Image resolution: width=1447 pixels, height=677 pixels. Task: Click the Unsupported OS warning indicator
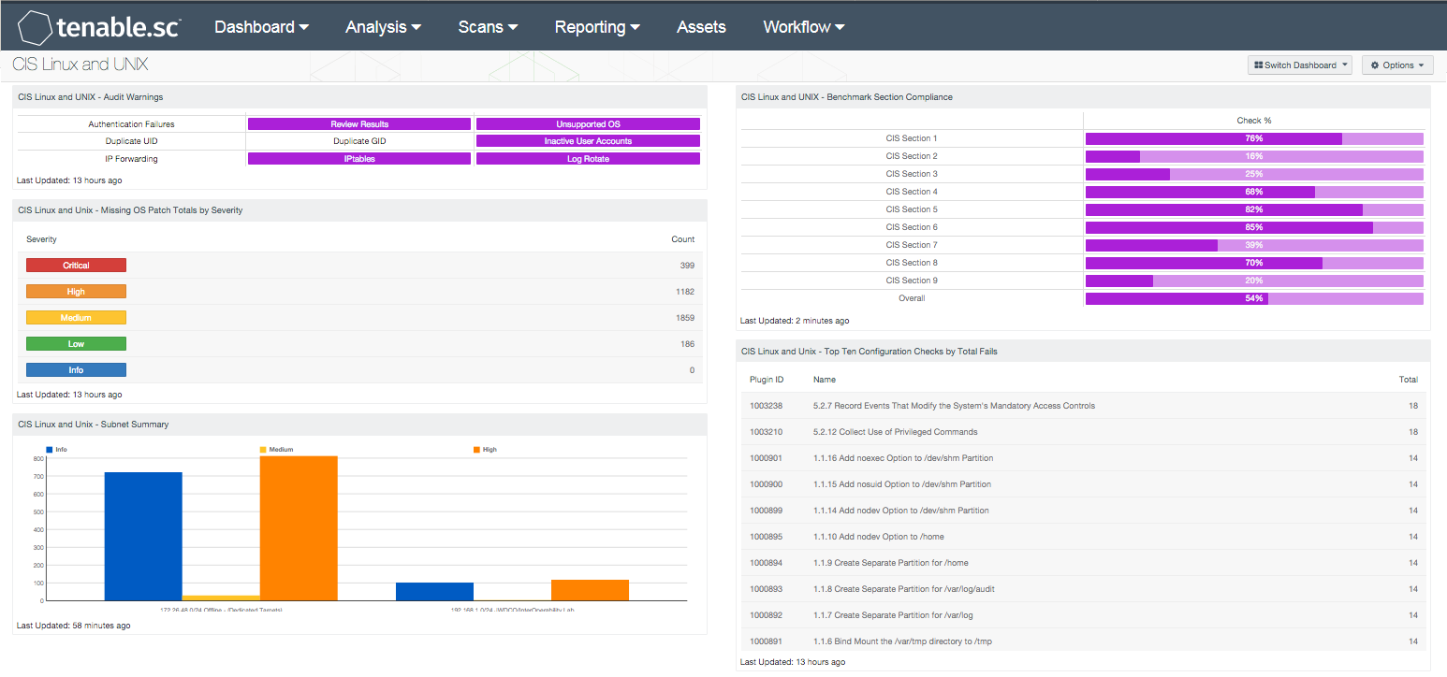(588, 124)
